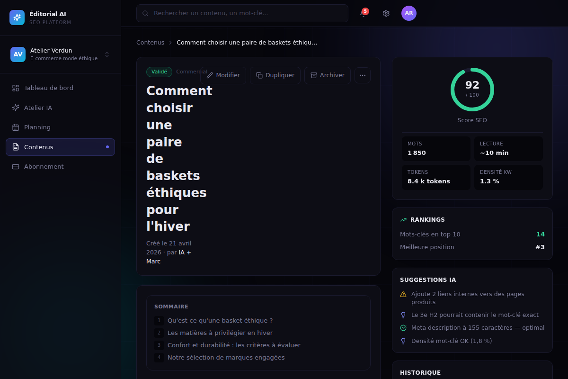
Task: Click the Dupliquer button
Action: (x=275, y=75)
